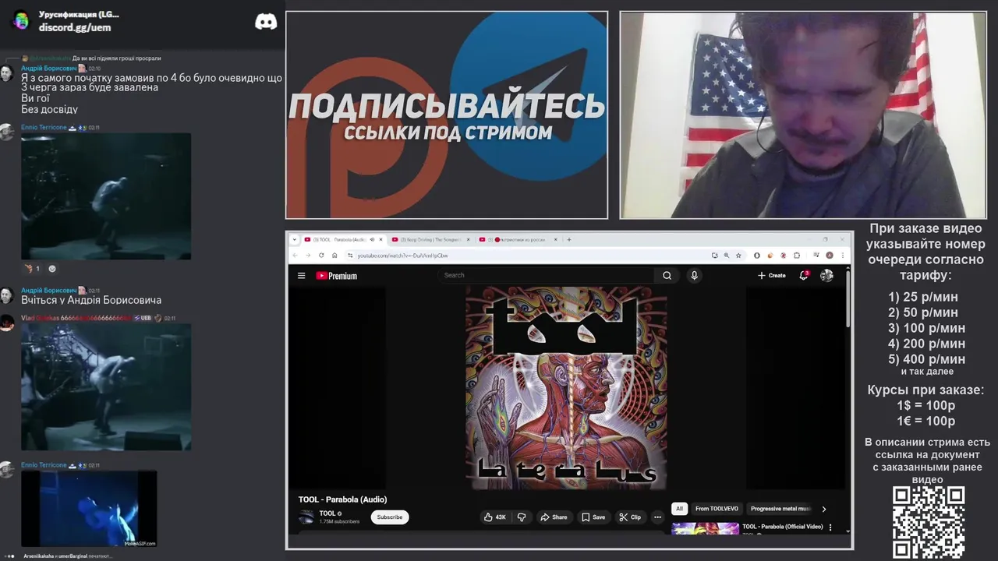Like the video with 43K thumbs up
998x561 pixels.
pyautogui.click(x=495, y=517)
